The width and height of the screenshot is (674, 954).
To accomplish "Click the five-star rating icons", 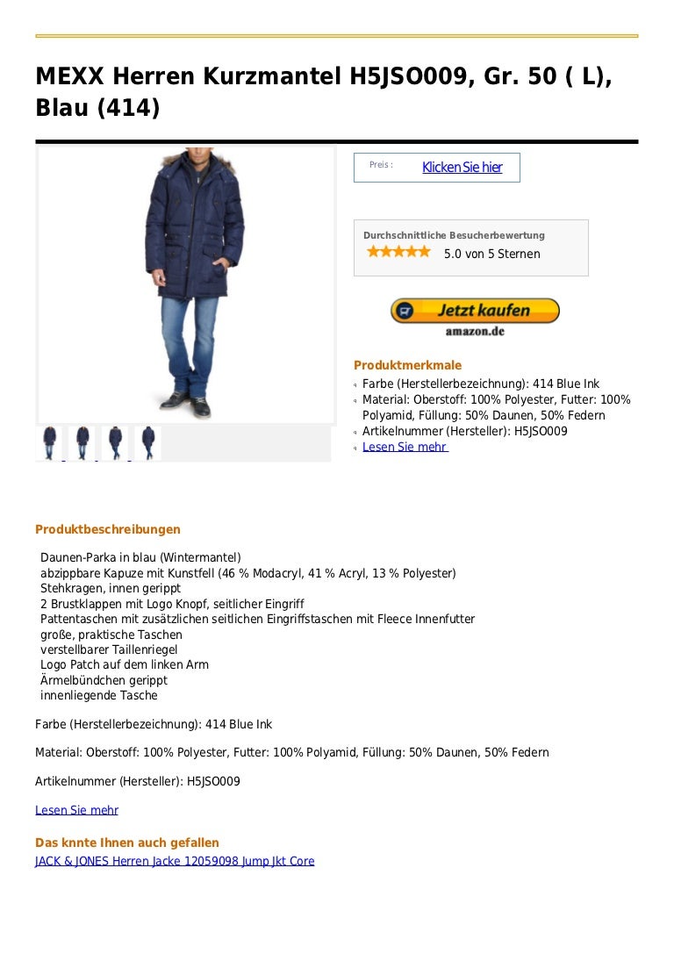I will [x=398, y=252].
